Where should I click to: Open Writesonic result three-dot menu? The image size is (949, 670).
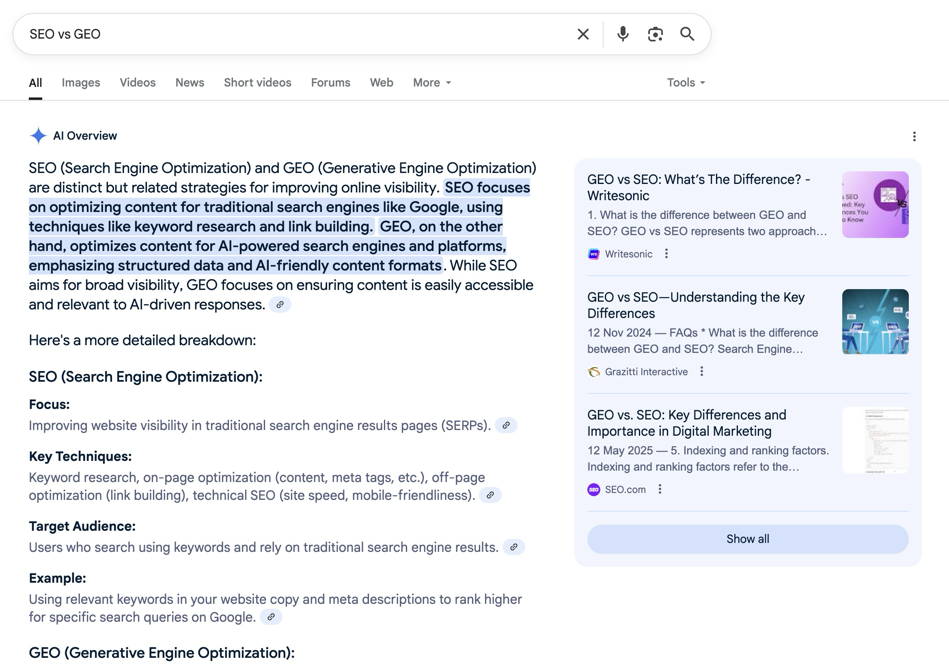click(666, 253)
